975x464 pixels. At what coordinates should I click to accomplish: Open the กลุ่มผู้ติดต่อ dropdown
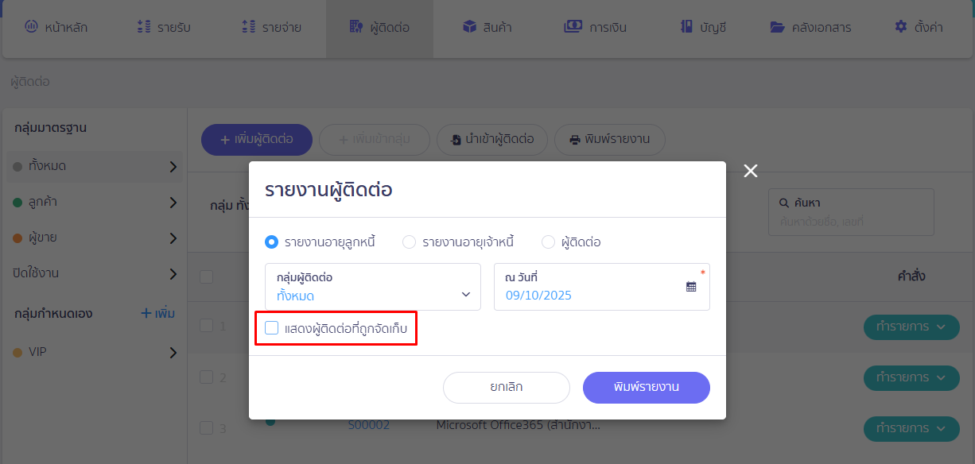[466, 293]
